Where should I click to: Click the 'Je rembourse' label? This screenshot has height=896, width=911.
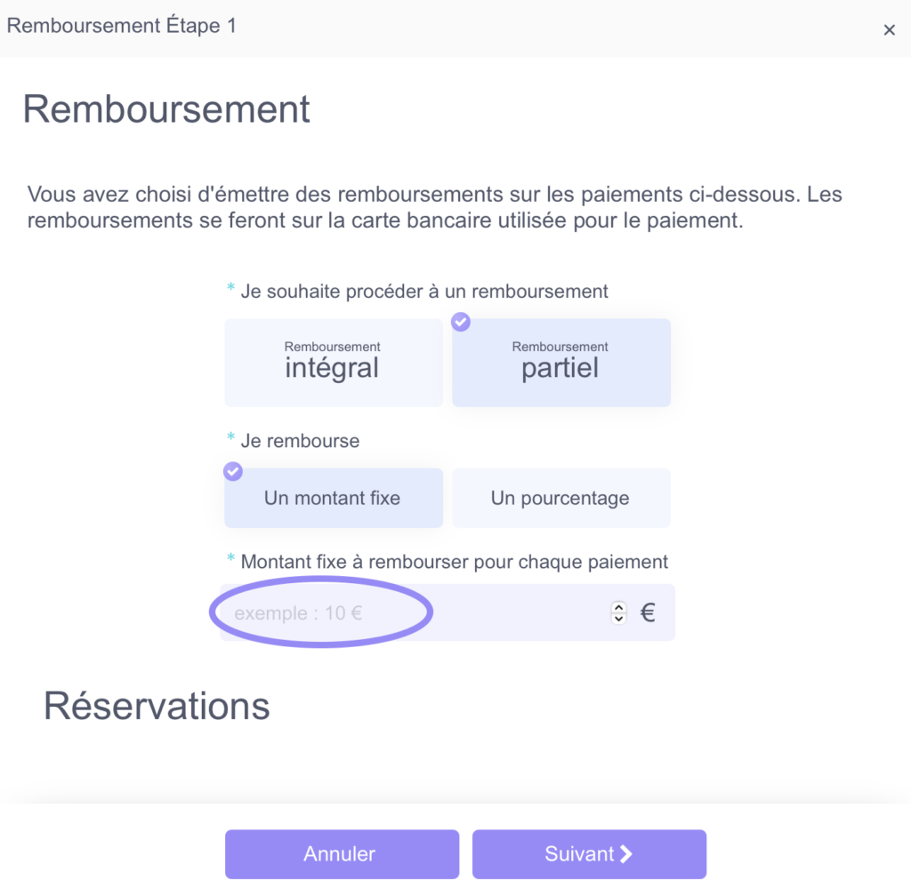tap(301, 441)
